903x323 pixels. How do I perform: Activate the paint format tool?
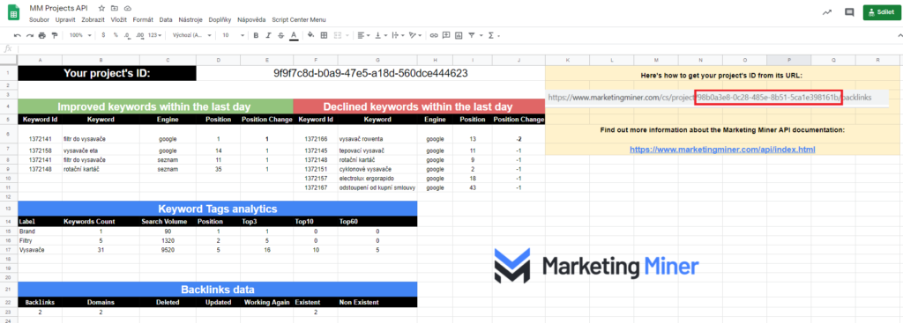point(55,35)
